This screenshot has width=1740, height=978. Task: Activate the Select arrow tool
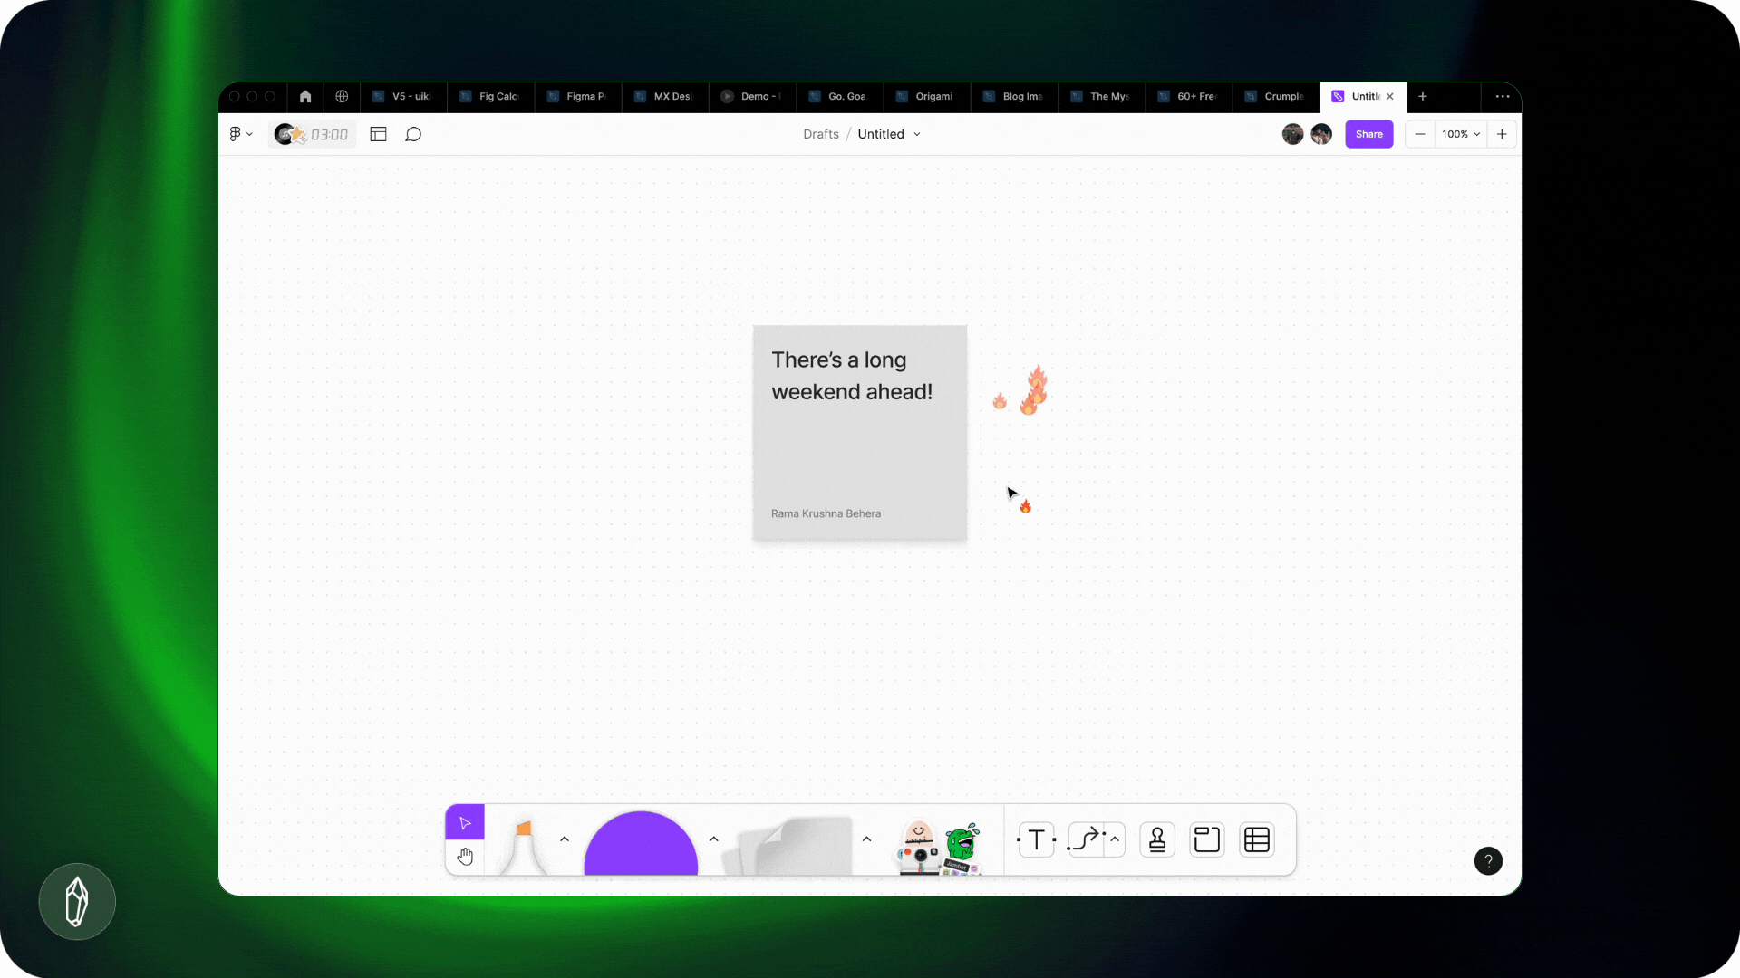465,822
